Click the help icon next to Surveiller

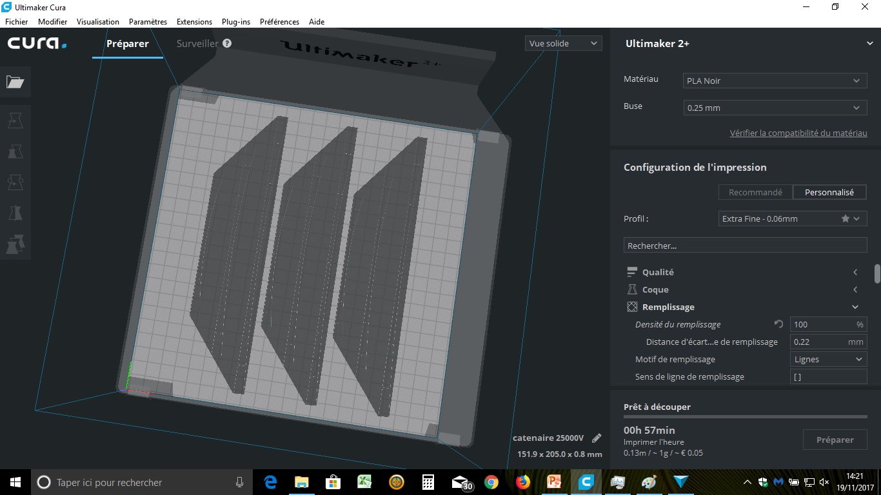coord(227,43)
